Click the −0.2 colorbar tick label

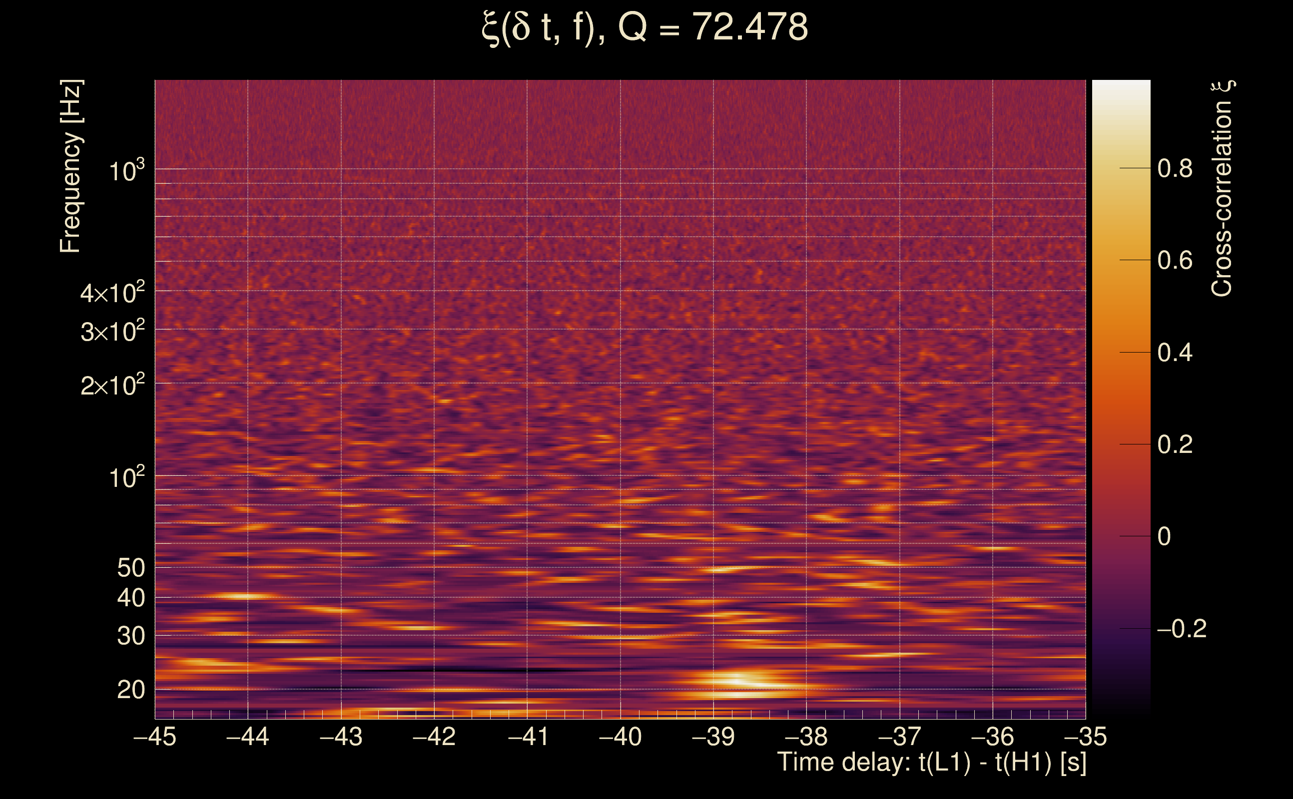pos(1181,629)
